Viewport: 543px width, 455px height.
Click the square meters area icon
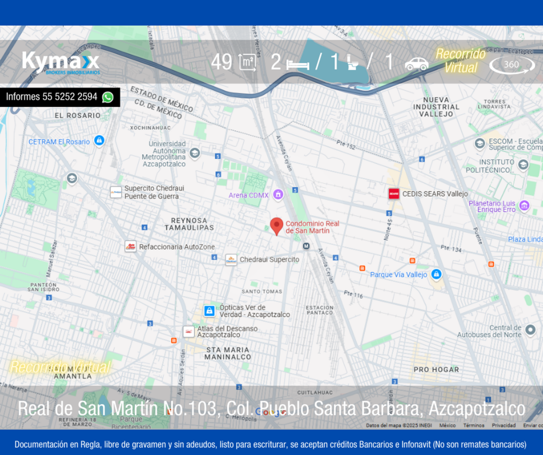(247, 62)
